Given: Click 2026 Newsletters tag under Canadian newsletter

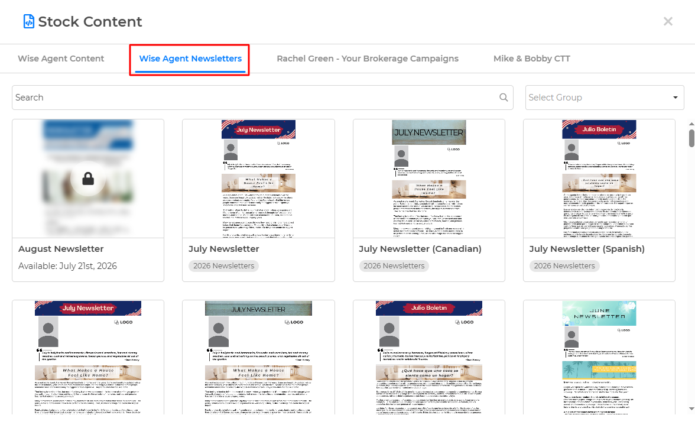Looking at the screenshot, I should click(x=394, y=265).
